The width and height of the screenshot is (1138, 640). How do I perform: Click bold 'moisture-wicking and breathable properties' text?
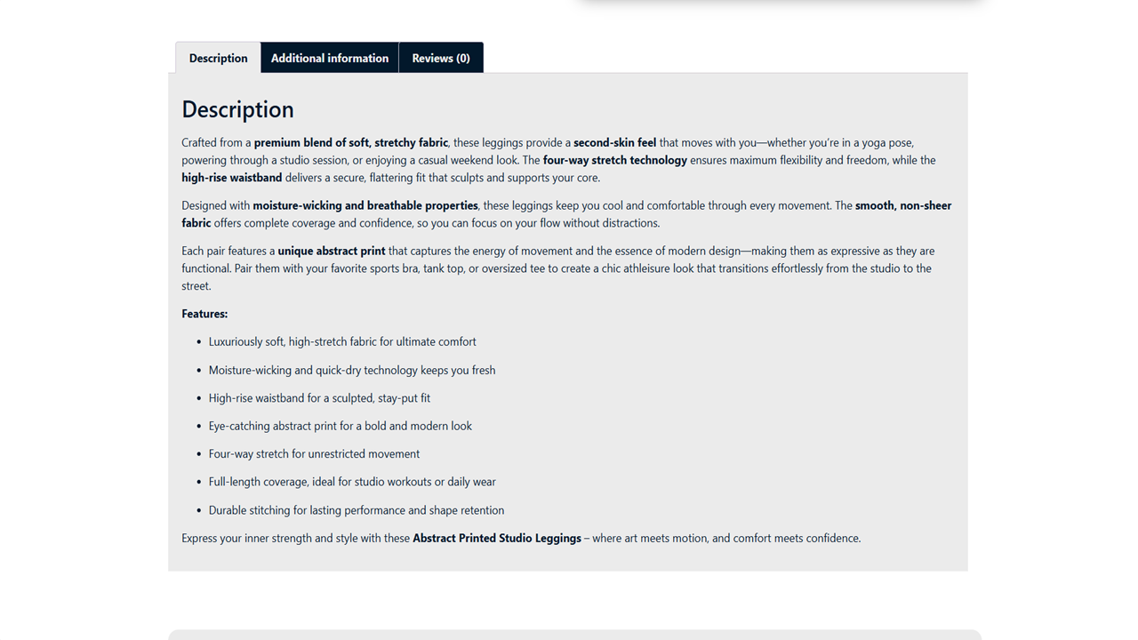click(365, 205)
